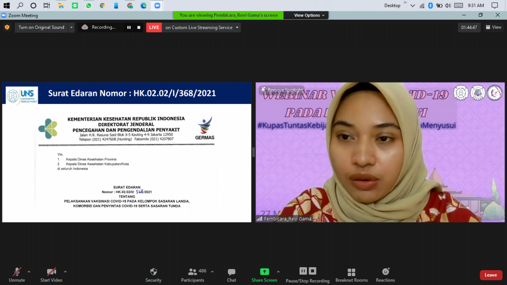This screenshot has height=285, width=507.
Task: Open File Explorer from taskbar
Action: (x=61, y=5)
